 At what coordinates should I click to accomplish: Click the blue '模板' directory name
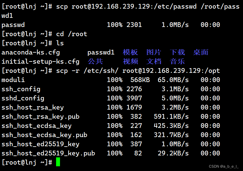click(130, 52)
